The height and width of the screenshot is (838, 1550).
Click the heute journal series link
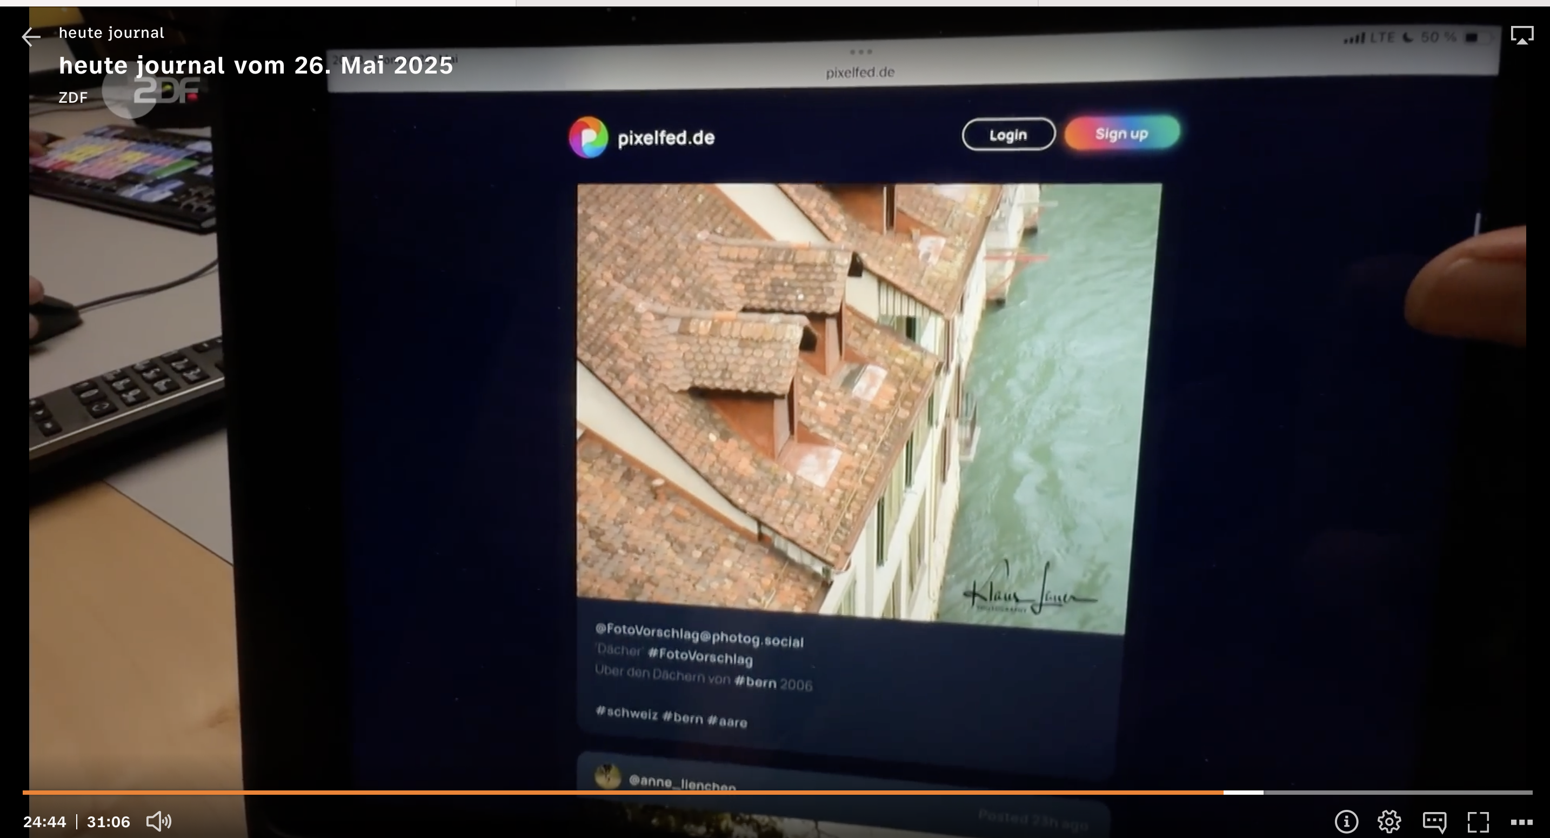pos(111,32)
